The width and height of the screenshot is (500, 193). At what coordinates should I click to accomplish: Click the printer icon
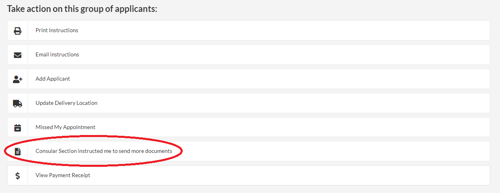17,31
